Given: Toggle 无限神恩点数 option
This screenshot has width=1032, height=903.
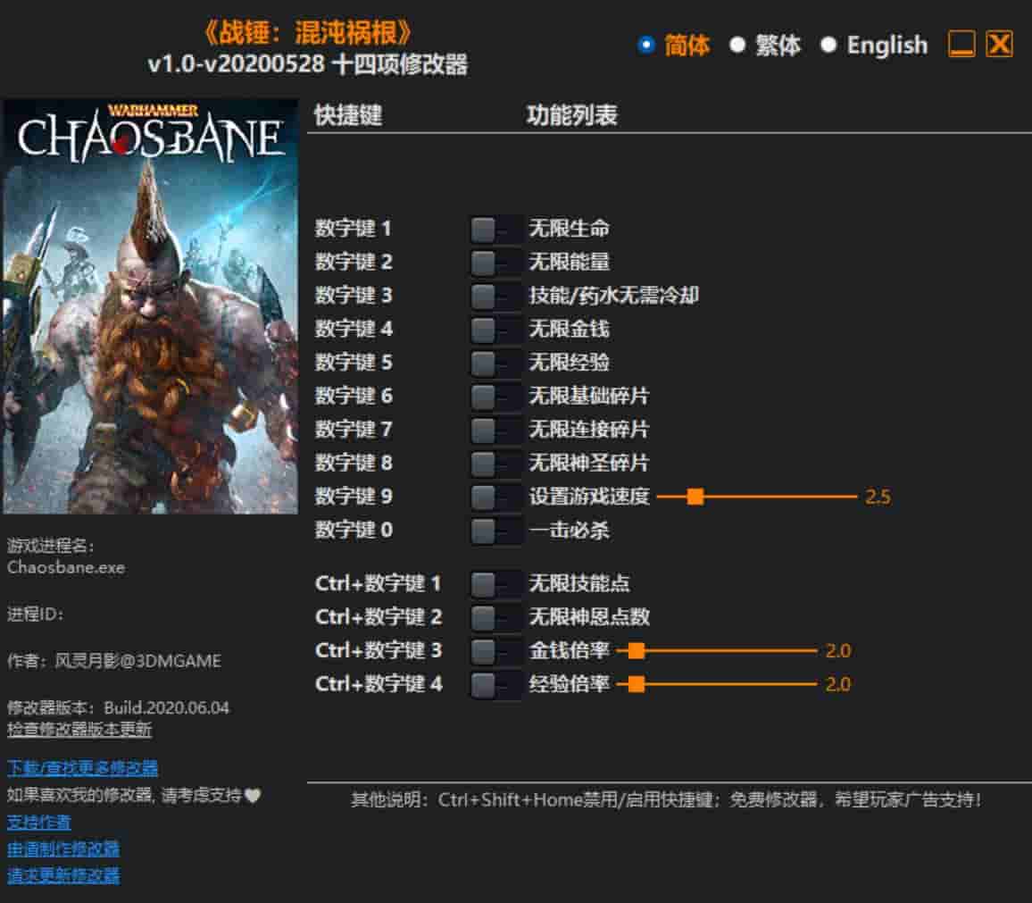Looking at the screenshot, I should (494, 616).
